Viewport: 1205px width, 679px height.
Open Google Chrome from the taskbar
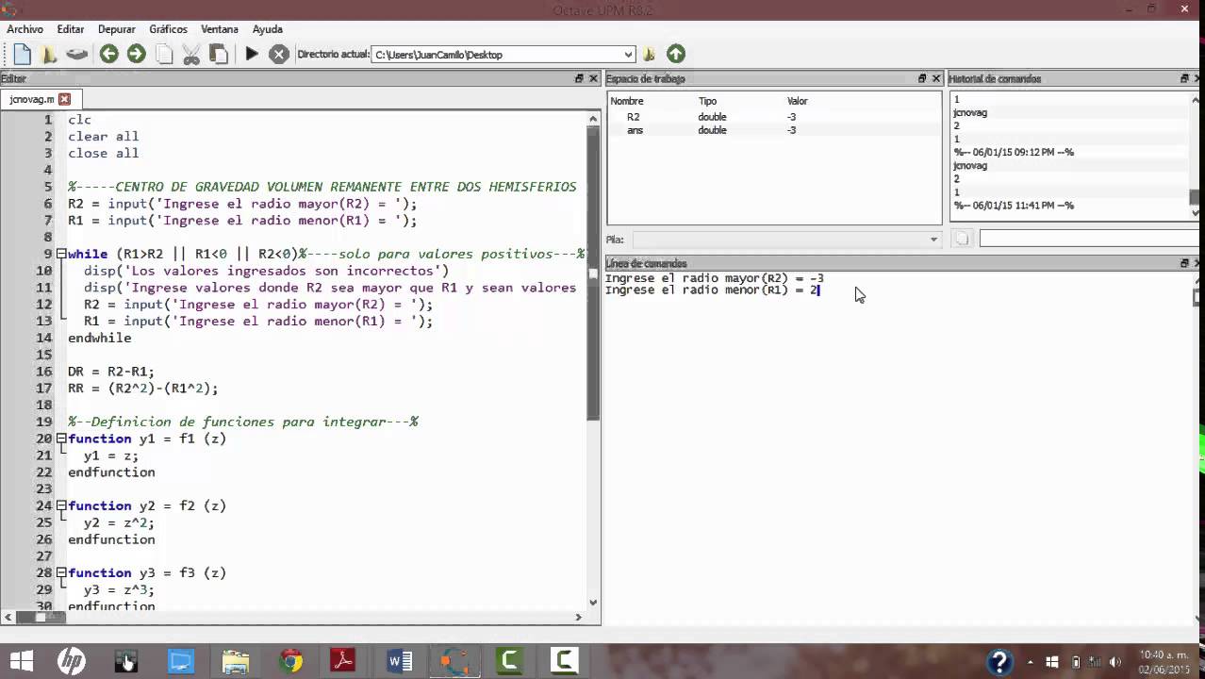(290, 662)
